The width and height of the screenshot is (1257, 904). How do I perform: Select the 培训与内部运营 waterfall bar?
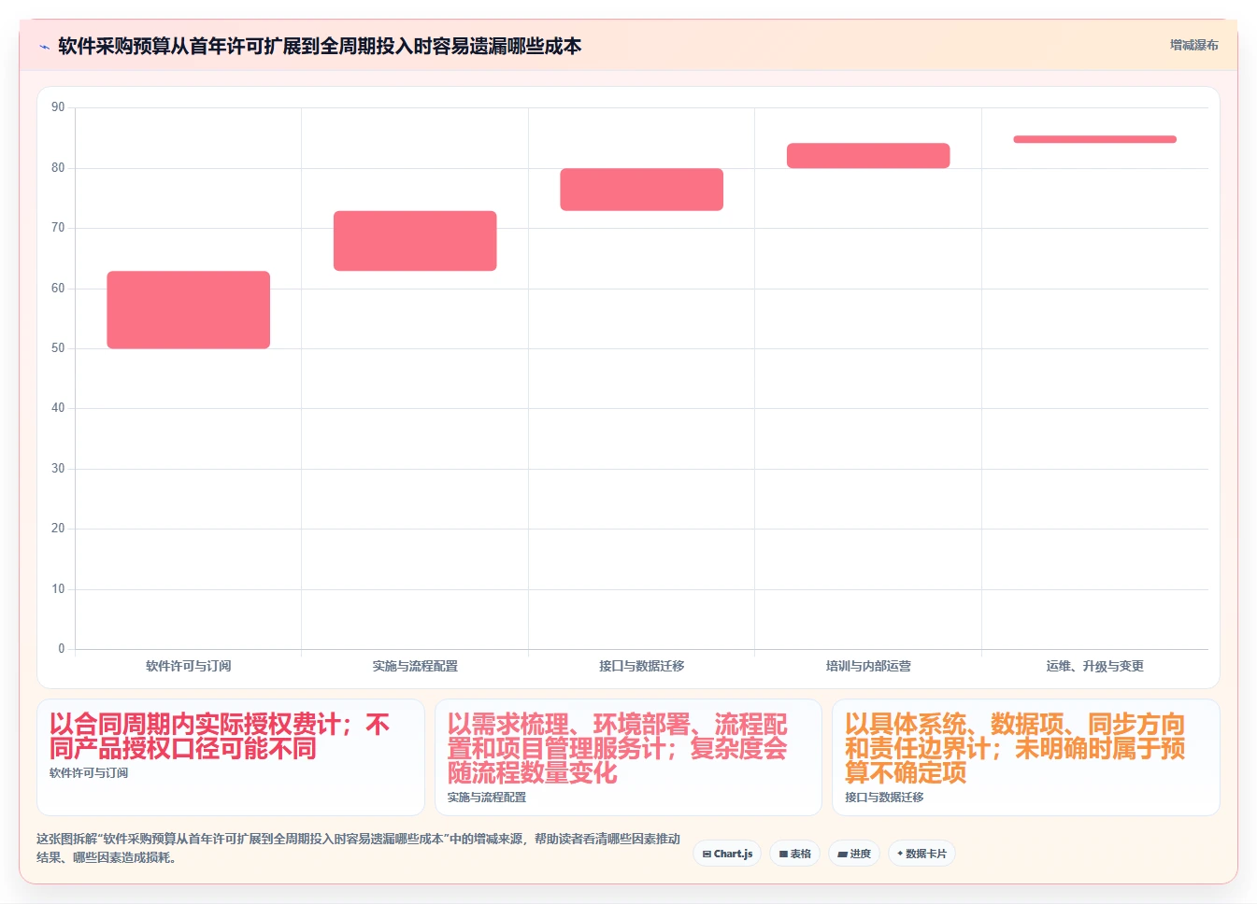tap(868, 156)
